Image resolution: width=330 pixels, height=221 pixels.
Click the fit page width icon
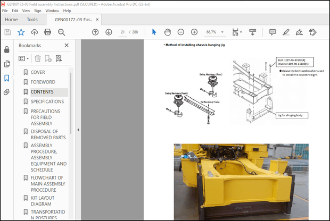(x=235, y=32)
